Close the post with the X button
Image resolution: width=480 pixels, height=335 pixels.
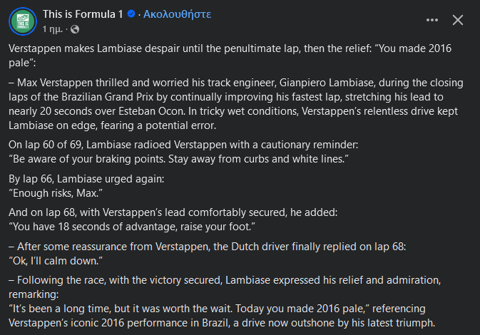point(458,21)
